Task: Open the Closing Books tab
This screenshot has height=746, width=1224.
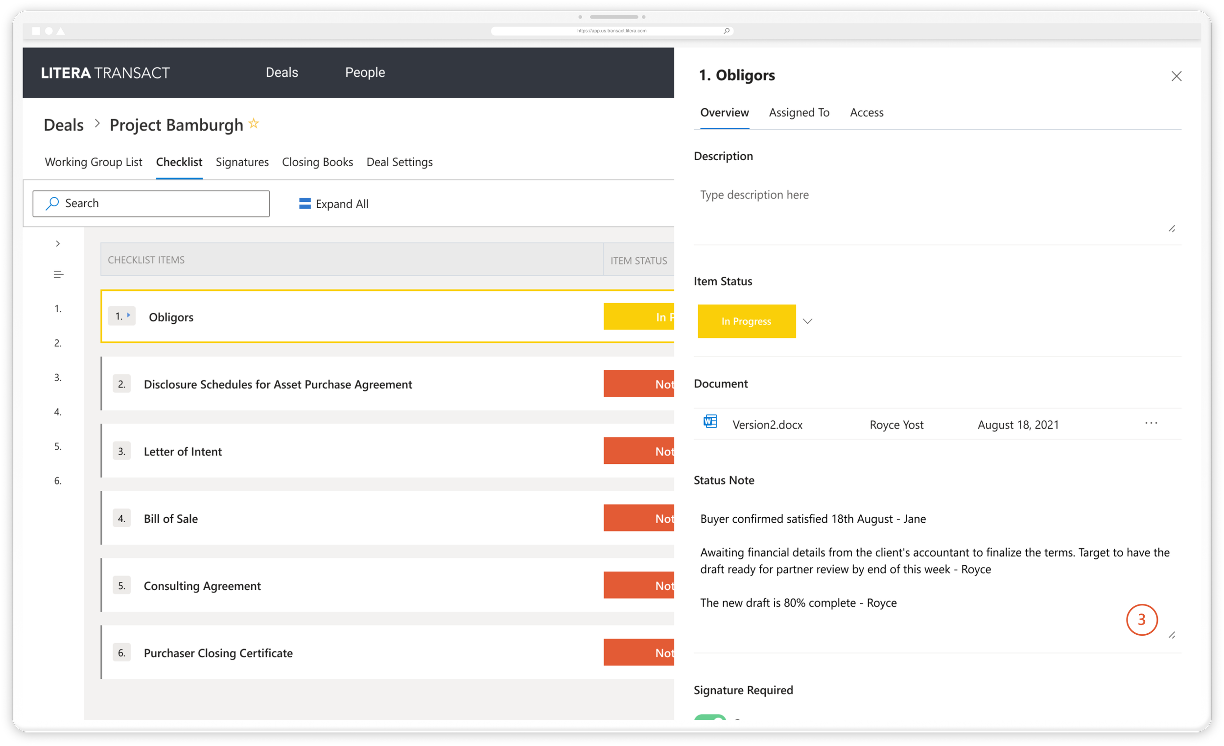Action: [317, 162]
